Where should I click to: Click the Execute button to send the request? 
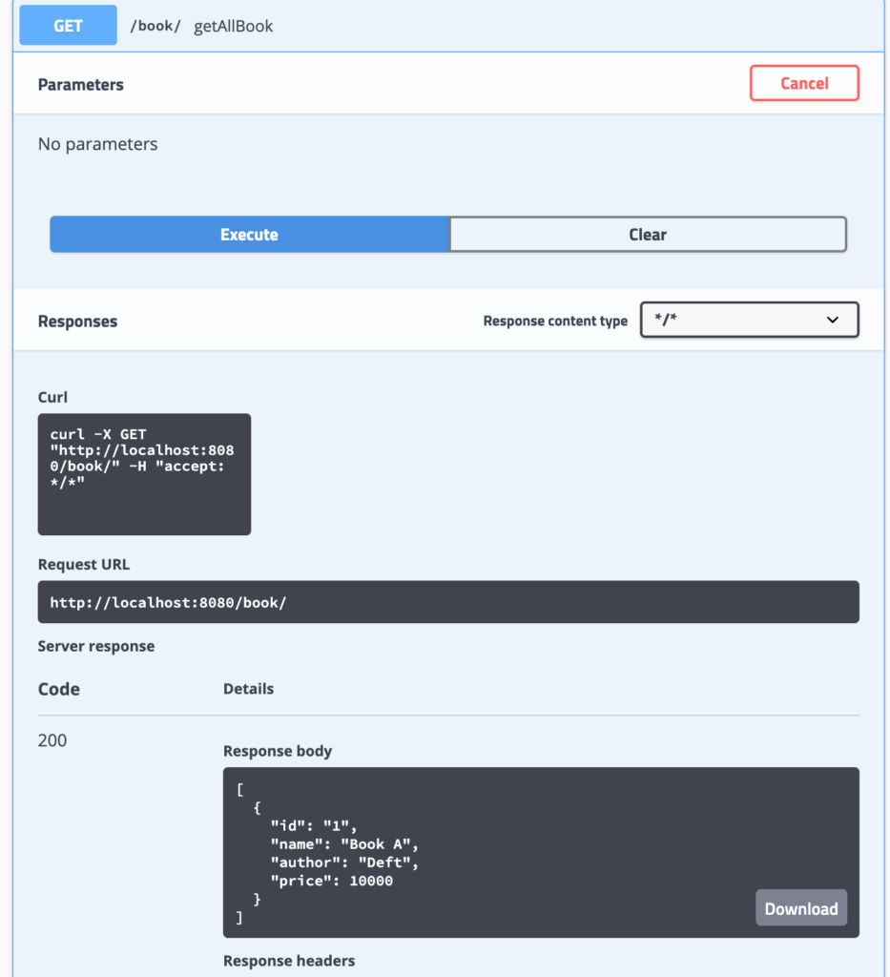click(249, 234)
